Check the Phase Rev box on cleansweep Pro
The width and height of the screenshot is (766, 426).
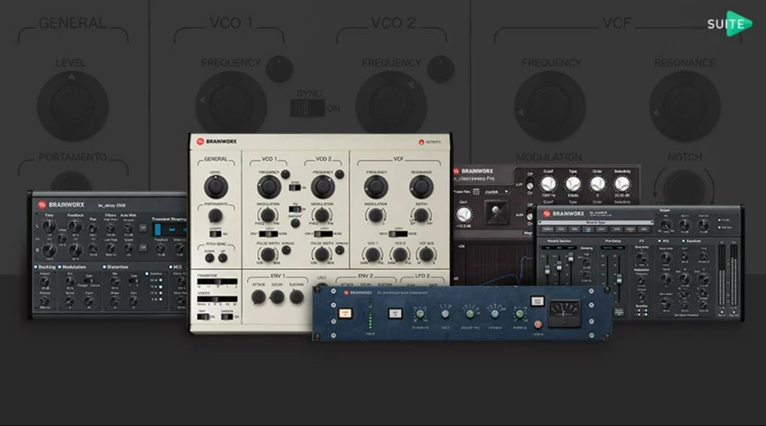(x=476, y=192)
